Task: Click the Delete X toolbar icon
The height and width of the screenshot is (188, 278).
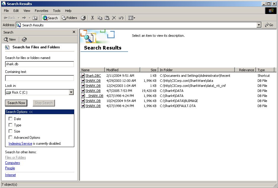Action: (114, 18)
